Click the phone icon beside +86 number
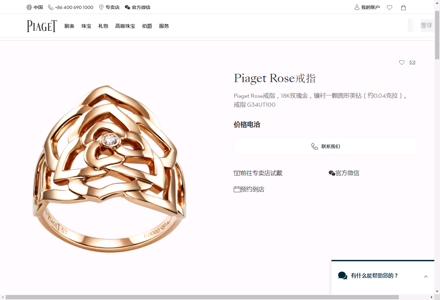Screen dimensions: 440x300 tap(51, 7)
